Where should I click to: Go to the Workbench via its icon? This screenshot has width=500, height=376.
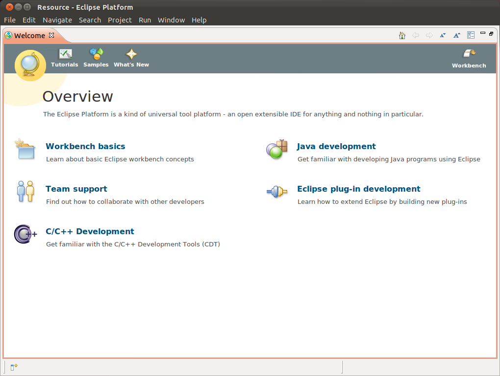(x=469, y=53)
